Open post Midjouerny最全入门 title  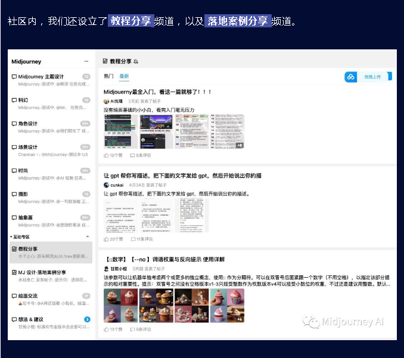pyautogui.click(x=157, y=92)
